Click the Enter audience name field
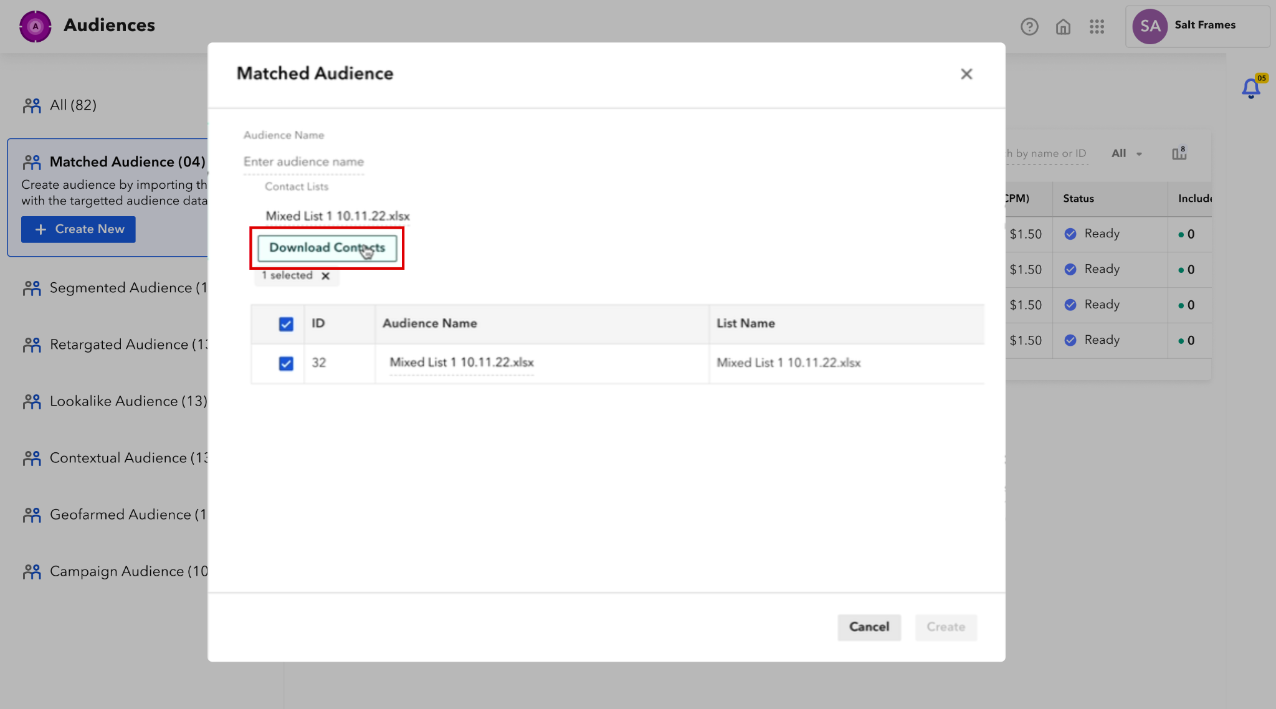Image resolution: width=1276 pixels, height=709 pixels. pyautogui.click(x=303, y=162)
